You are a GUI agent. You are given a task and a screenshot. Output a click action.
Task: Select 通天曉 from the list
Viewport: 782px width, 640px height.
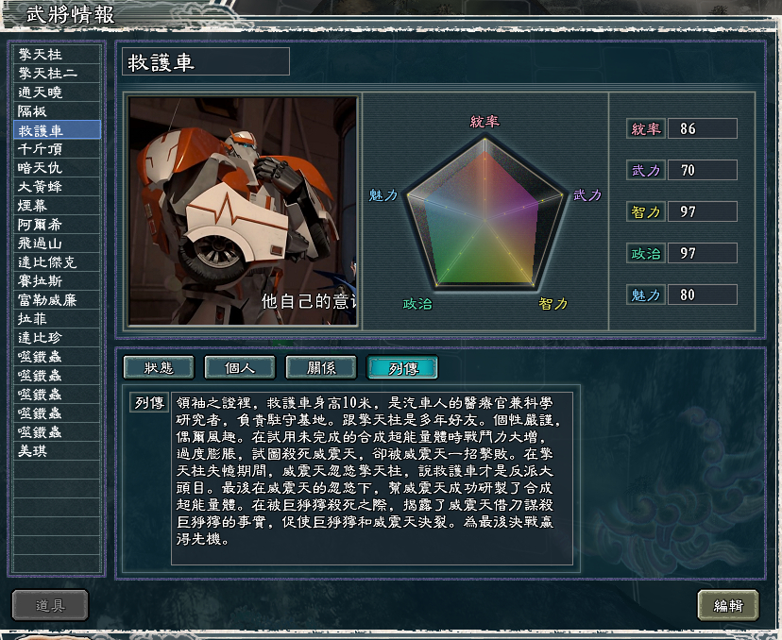(57, 93)
